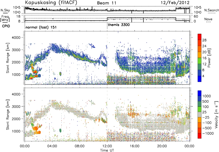Click the CPID change line at themis 3300

[107, 26]
